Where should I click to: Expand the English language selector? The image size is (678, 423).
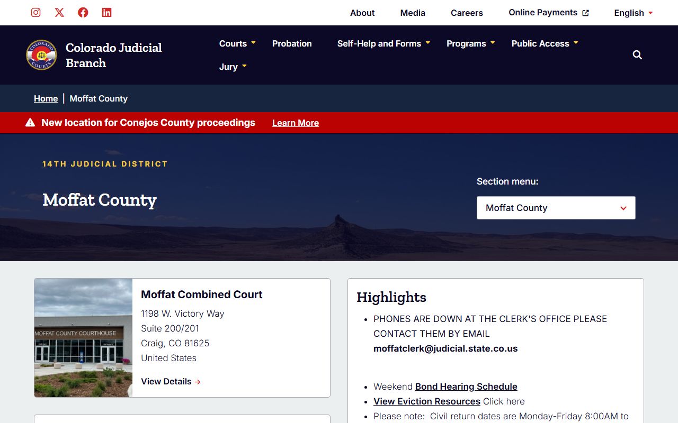pyautogui.click(x=633, y=13)
